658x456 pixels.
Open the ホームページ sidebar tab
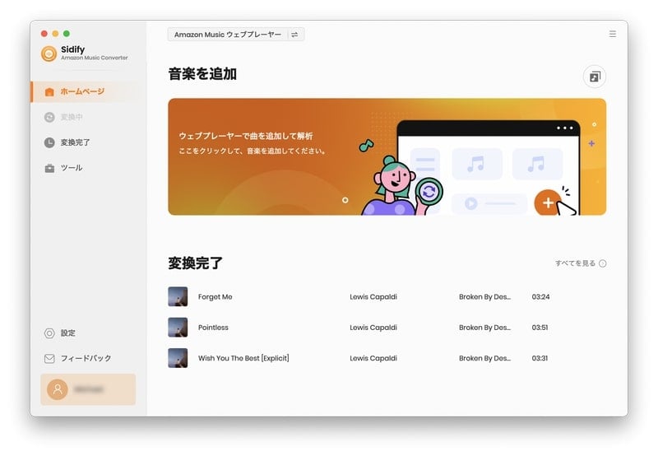point(88,91)
